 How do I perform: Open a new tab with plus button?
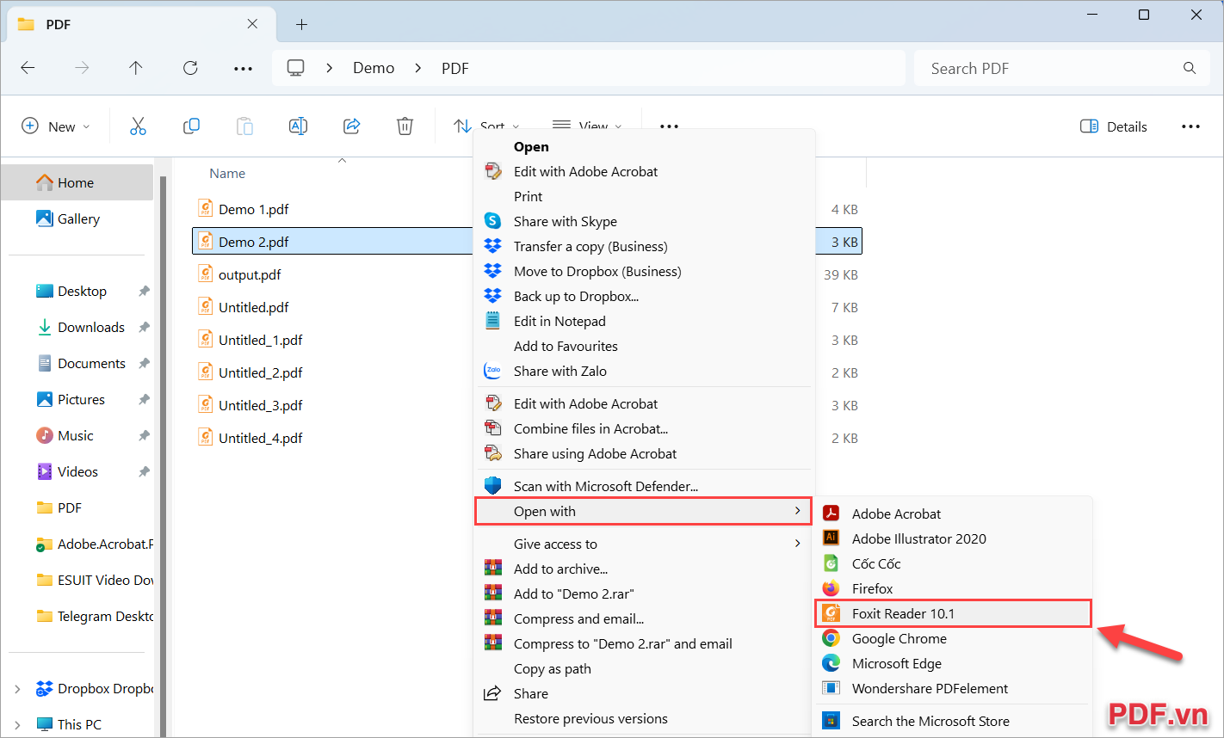[x=301, y=24]
